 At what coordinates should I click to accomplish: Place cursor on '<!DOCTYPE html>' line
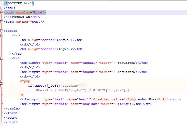tap(19, 3)
